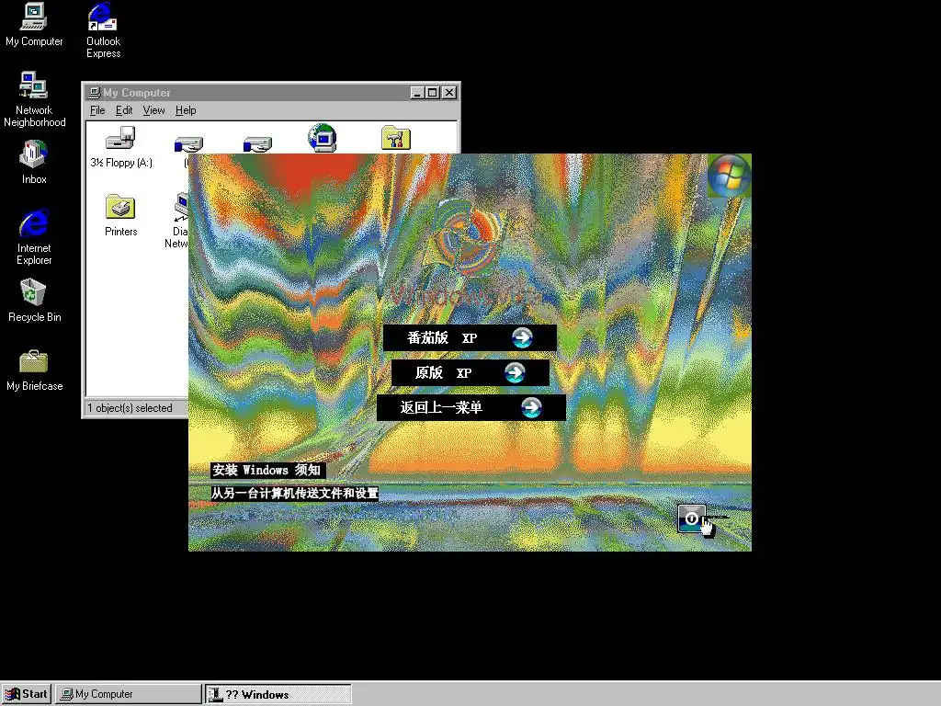This screenshot has width=941, height=706.
Task: Click the power exit icon in installer
Action: coord(691,518)
